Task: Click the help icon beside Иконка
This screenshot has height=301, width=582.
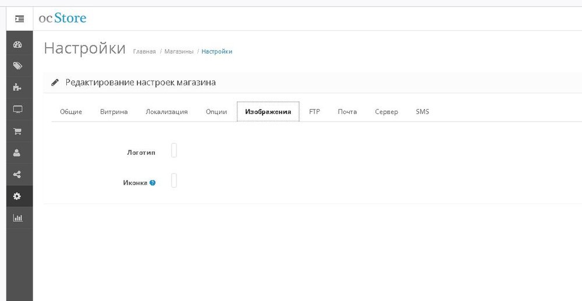Action: click(152, 183)
